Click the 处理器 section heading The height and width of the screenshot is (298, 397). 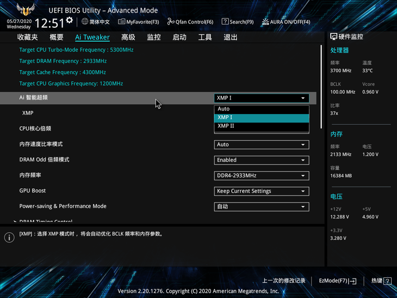point(339,51)
